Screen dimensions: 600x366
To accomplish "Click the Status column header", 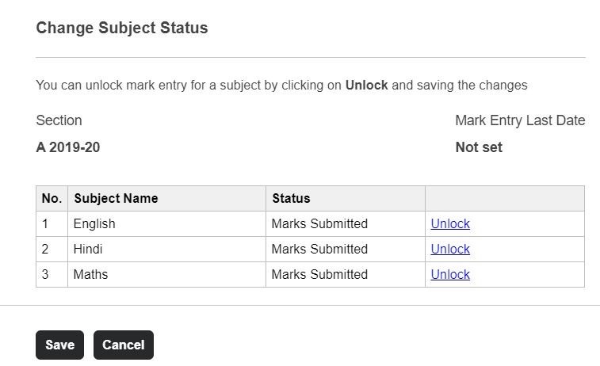I will click(291, 198).
